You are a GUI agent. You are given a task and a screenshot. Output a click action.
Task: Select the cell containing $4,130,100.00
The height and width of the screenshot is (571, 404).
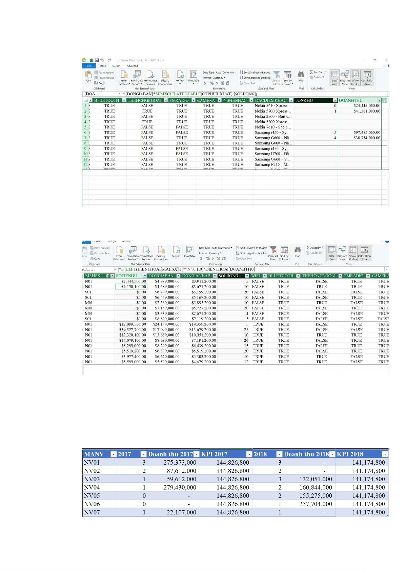pos(131,287)
